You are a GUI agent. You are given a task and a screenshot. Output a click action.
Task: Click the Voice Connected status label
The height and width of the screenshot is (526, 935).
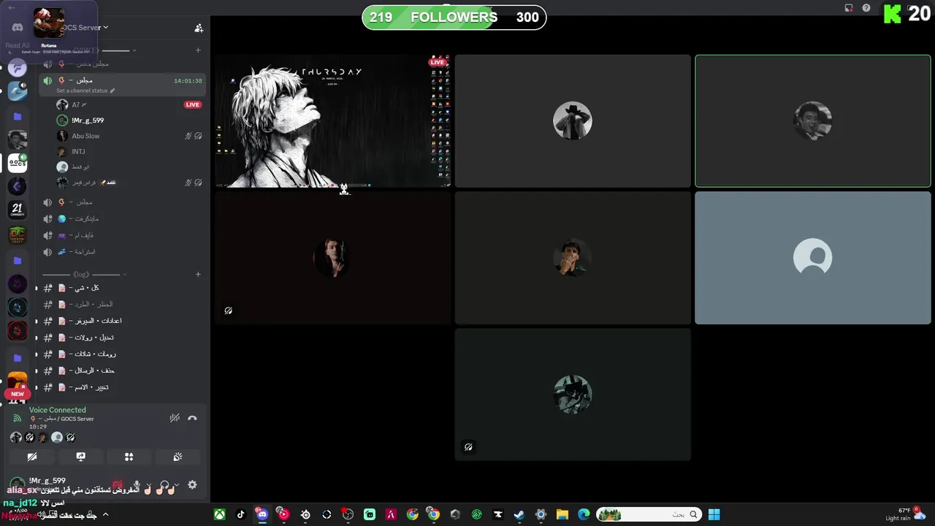pyautogui.click(x=58, y=410)
